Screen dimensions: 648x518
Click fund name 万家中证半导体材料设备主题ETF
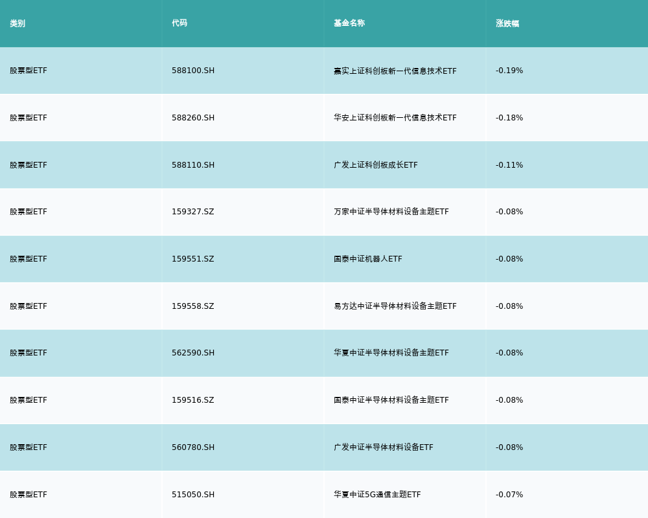[391, 212]
